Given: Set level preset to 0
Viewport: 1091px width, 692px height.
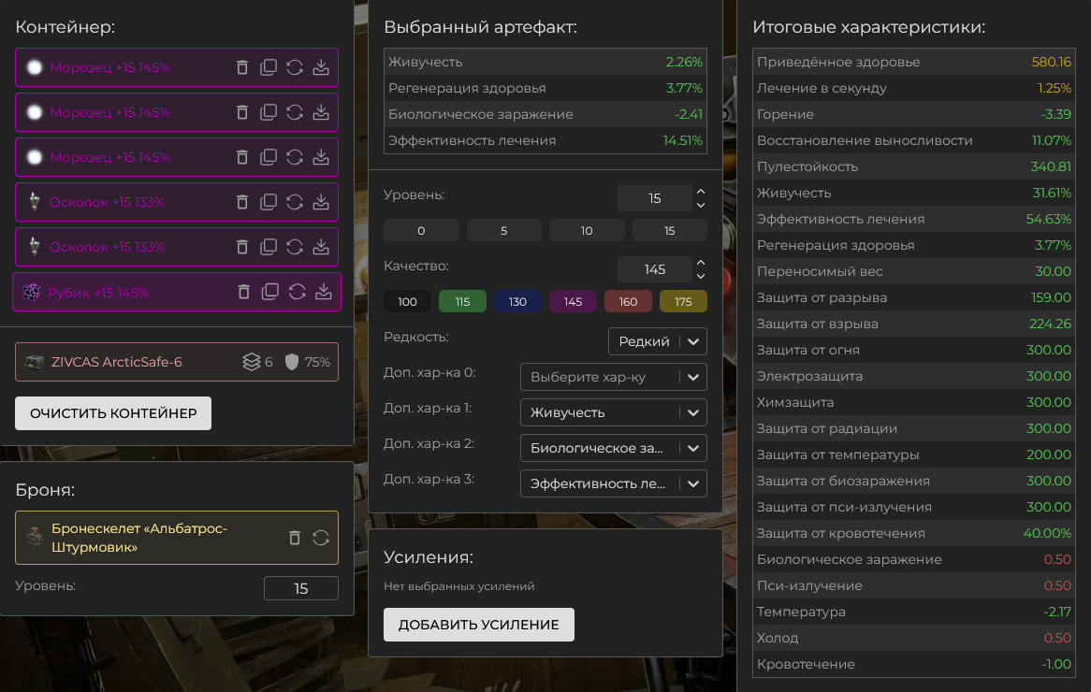Looking at the screenshot, I should [x=421, y=230].
